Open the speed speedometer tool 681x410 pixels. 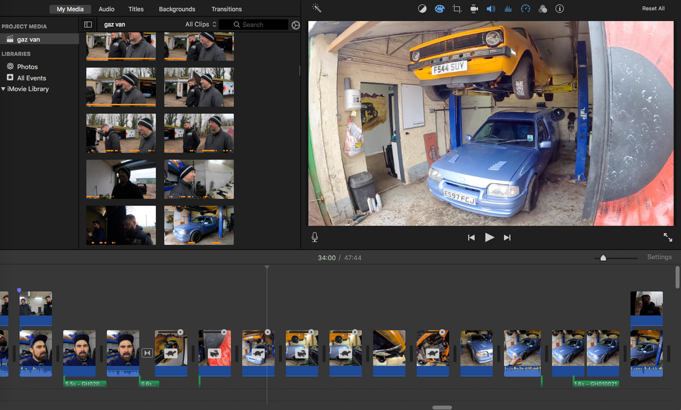[x=526, y=9]
